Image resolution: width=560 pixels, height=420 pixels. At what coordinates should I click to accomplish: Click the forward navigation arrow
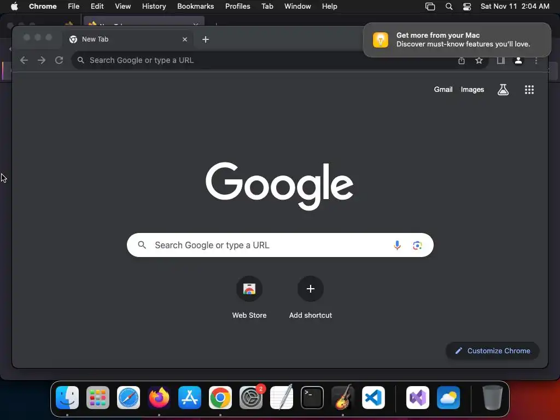click(42, 60)
